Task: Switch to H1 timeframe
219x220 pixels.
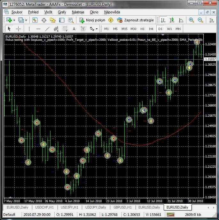Action: [142, 29]
